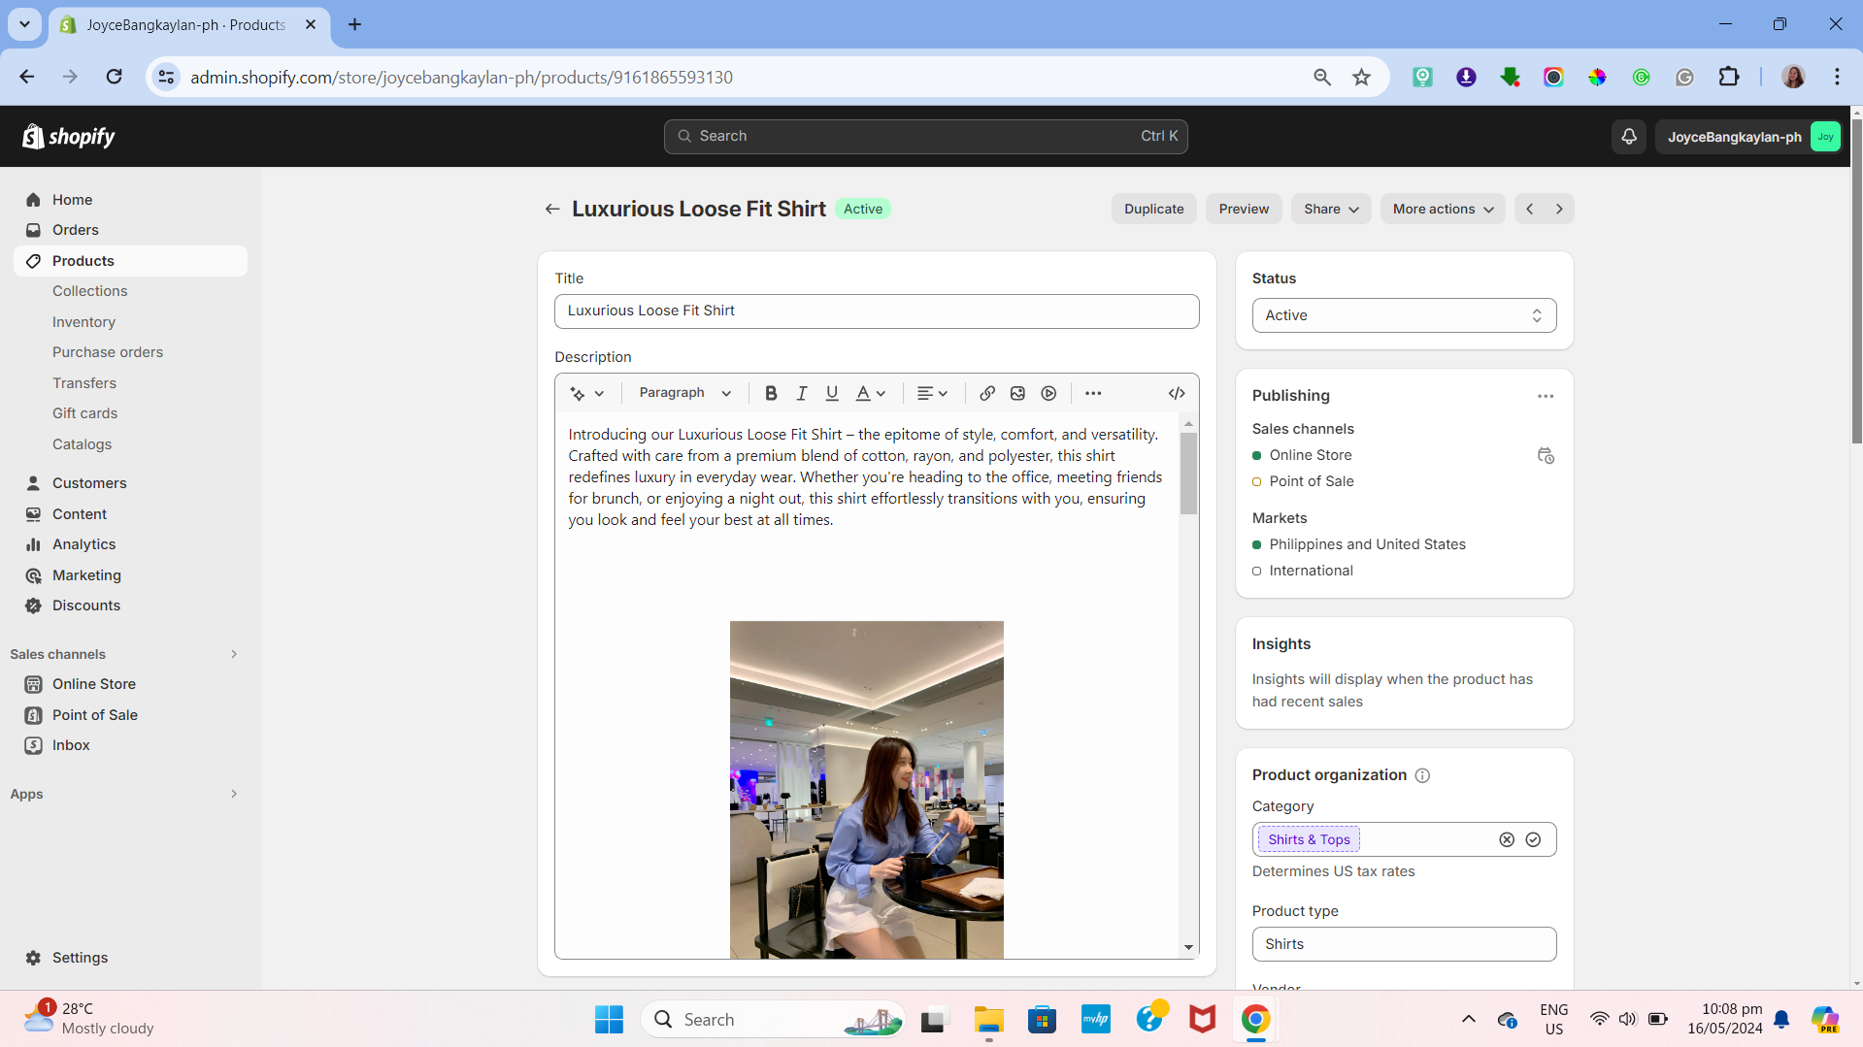Open the AI magic generate dropdown
This screenshot has width=1863, height=1047.
point(587,393)
